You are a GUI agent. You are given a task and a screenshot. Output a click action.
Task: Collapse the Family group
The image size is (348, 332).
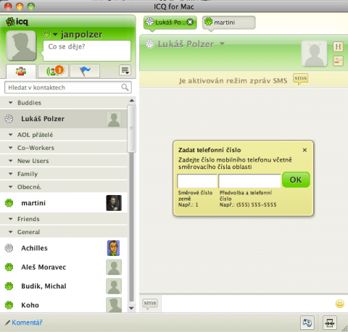[10, 174]
